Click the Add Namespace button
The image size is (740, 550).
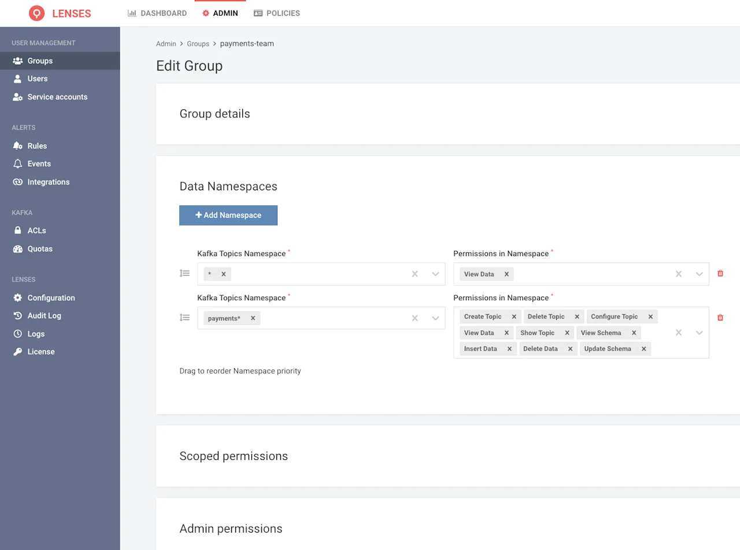(x=228, y=215)
